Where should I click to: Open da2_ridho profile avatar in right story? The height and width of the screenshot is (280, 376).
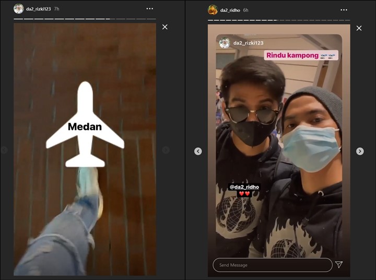pos(213,10)
